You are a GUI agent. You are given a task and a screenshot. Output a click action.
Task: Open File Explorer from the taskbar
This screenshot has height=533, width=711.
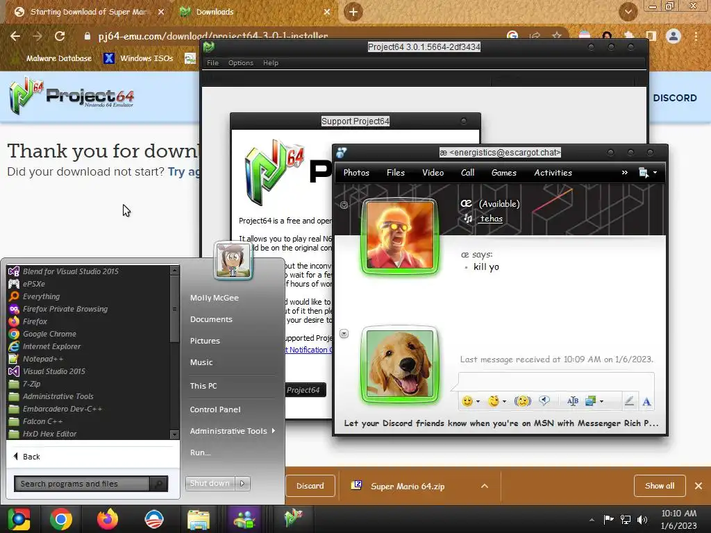199,519
